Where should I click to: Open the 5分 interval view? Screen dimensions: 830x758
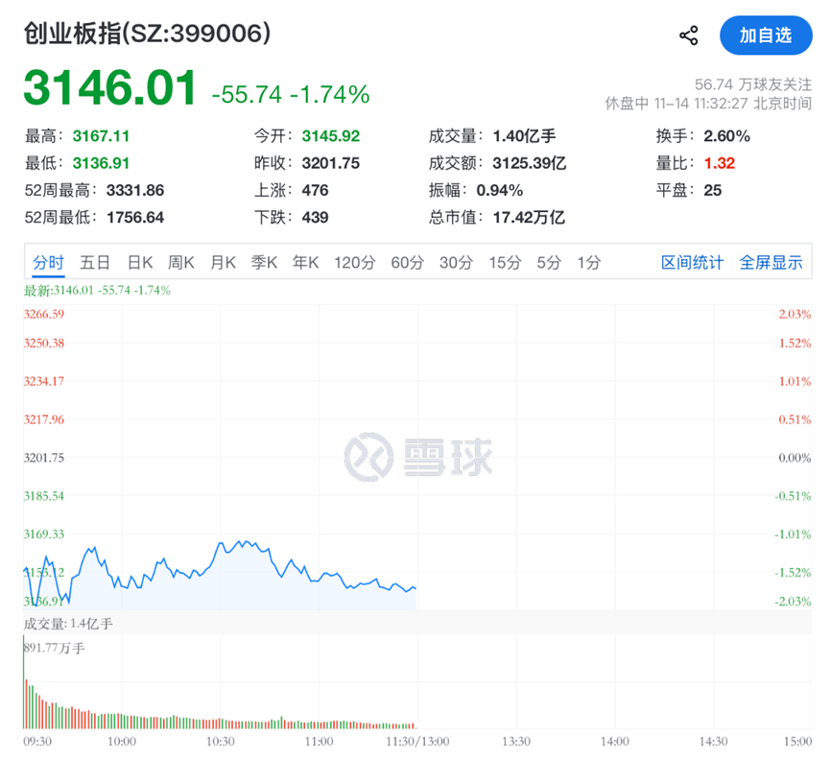click(x=548, y=262)
